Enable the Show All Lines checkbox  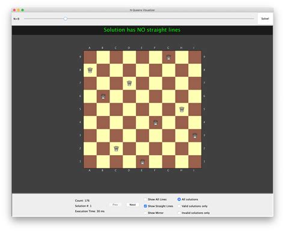point(146,200)
